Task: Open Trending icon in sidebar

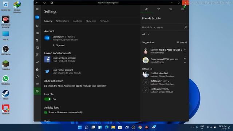Action: [37, 62]
